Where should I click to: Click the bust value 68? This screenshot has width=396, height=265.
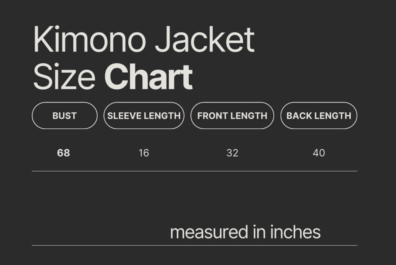click(63, 153)
